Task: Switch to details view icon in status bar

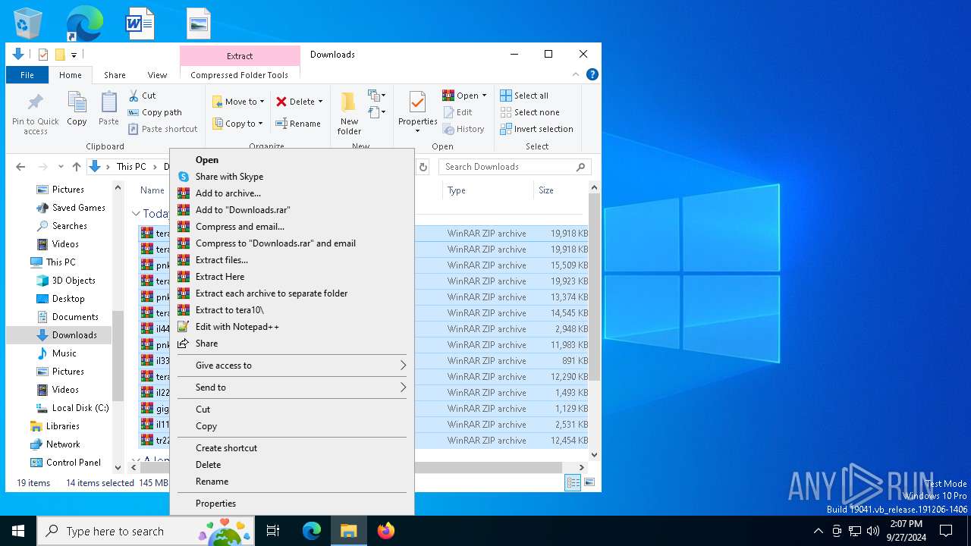Action: click(x=573, y=482)
